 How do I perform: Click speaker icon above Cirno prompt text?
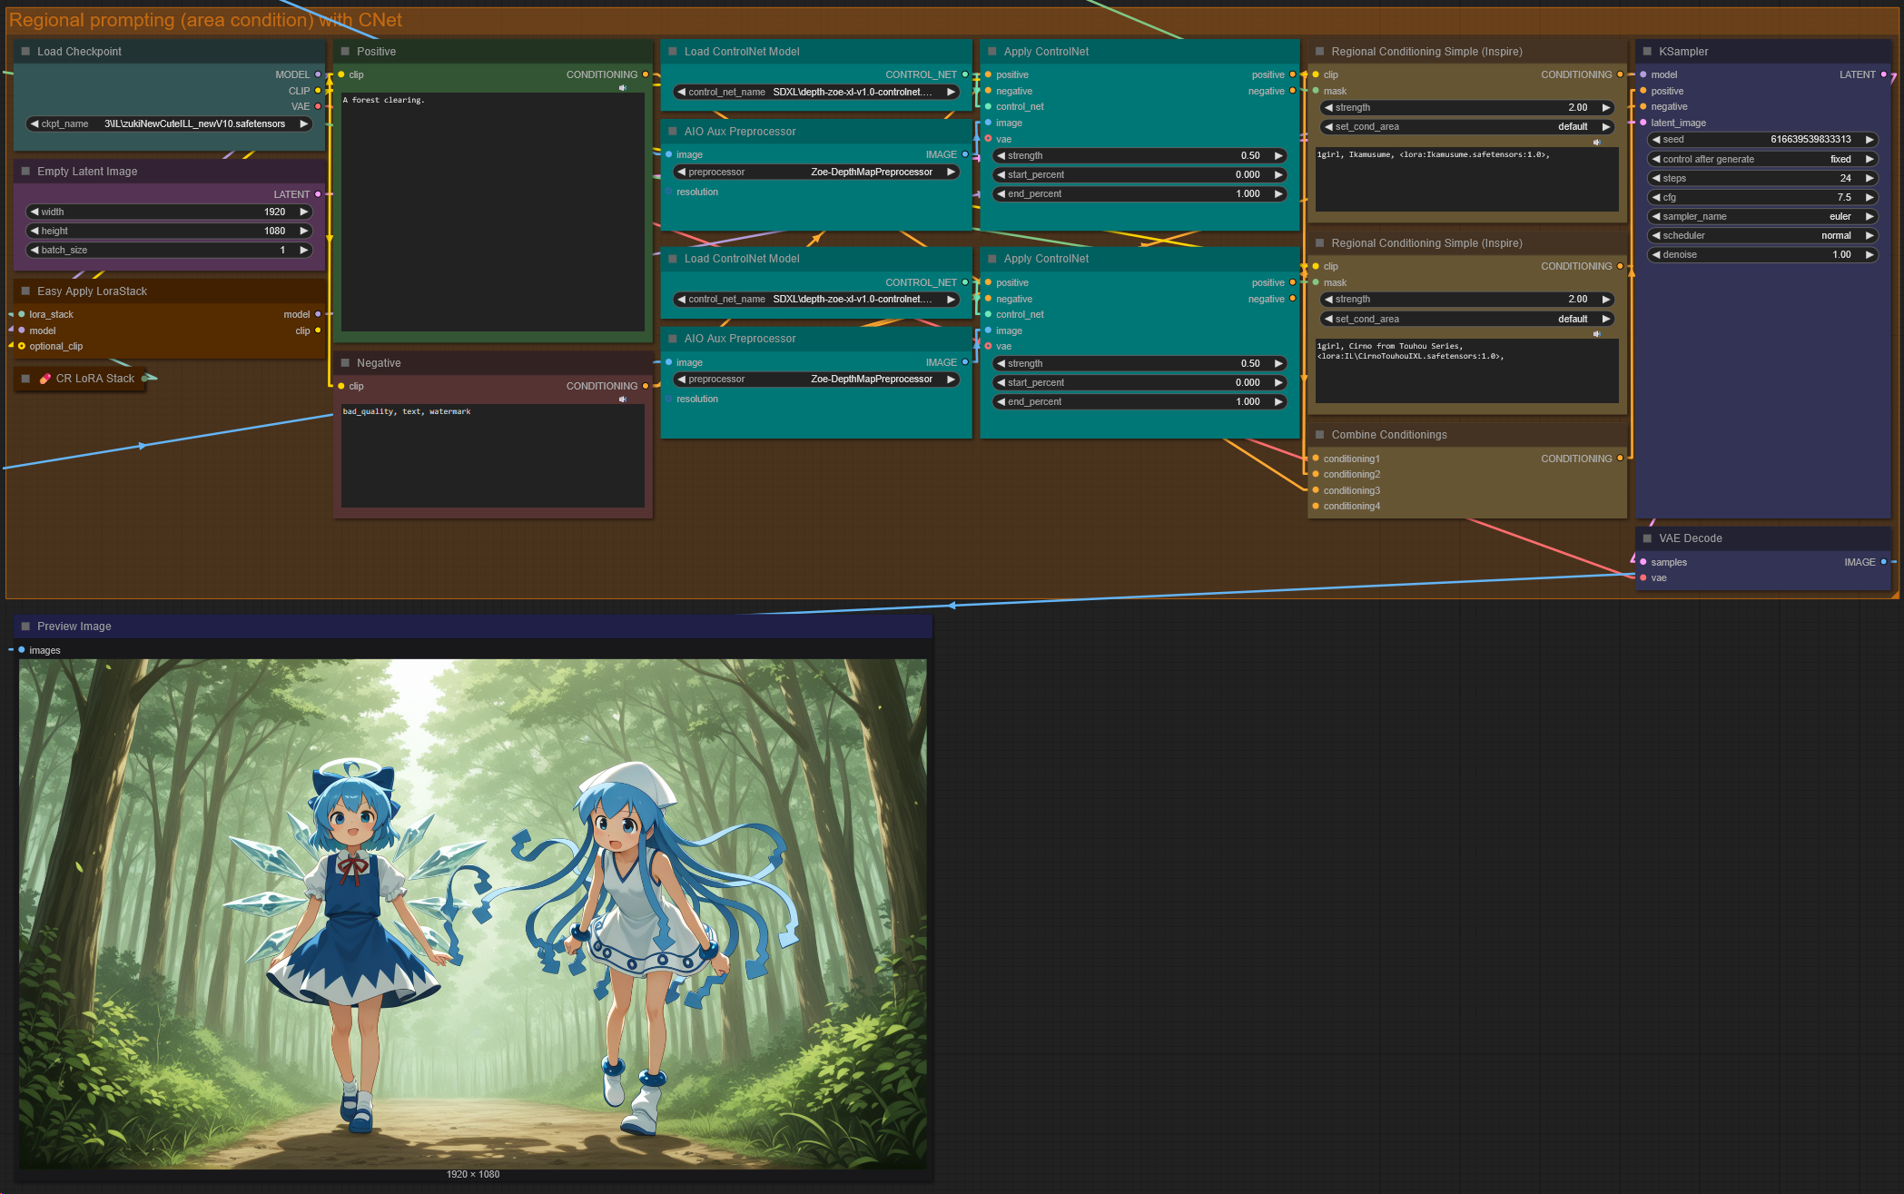(x=1596, y=334)
